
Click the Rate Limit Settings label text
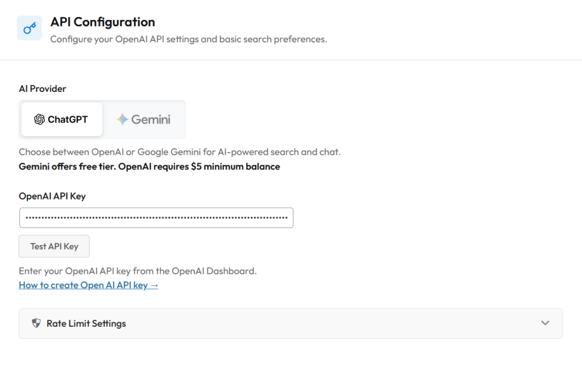[x=86, y=323]
